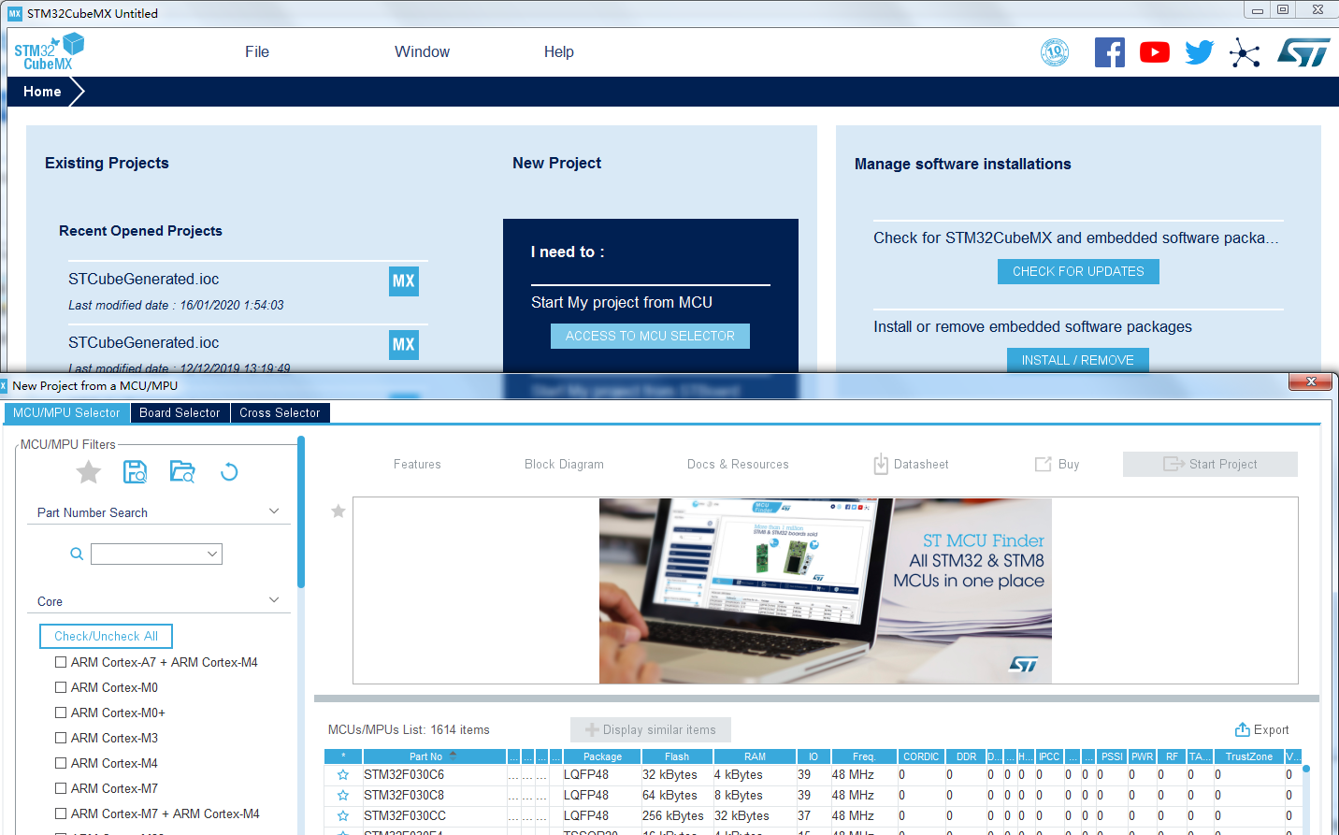The height and width of the screenshot is (835, 1339).
Task: Open STCubeGenerated.ioc dated 16/01/2020 via MX icon
Action: coord(404,281)
